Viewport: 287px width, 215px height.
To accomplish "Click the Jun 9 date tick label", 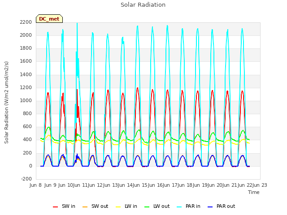I will pos(50,185).
